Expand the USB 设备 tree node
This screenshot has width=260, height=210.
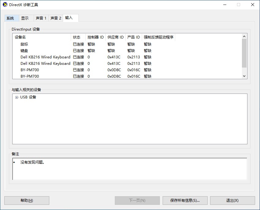[x=17, y=97]
